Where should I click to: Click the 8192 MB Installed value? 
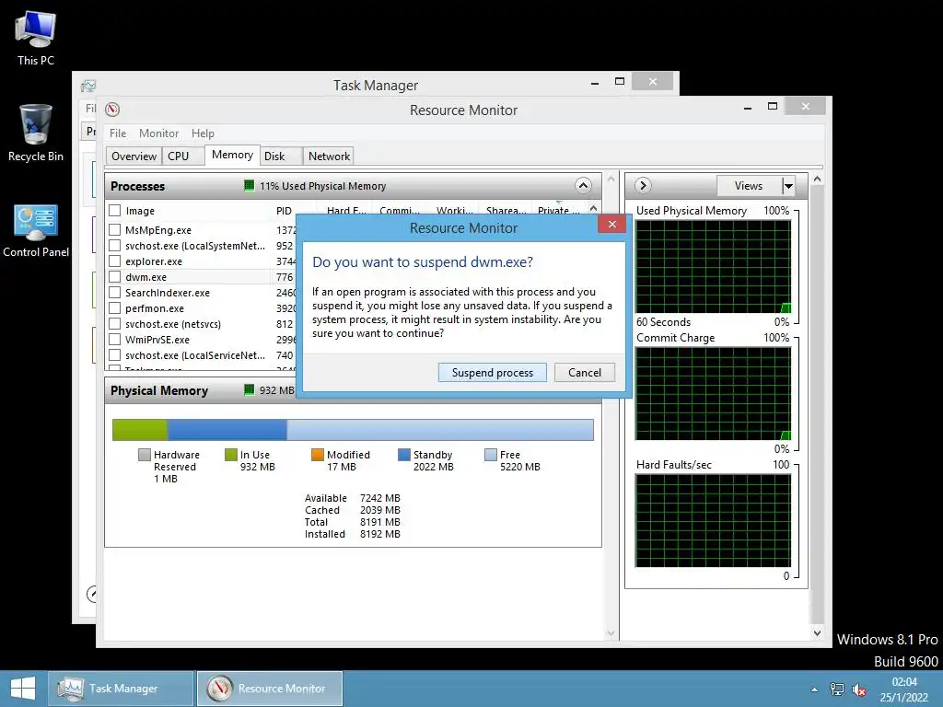coord(380,534)
